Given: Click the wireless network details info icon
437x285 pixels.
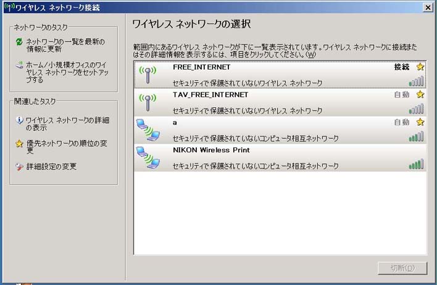Looking at the screenshot, I should pos(19,120).
